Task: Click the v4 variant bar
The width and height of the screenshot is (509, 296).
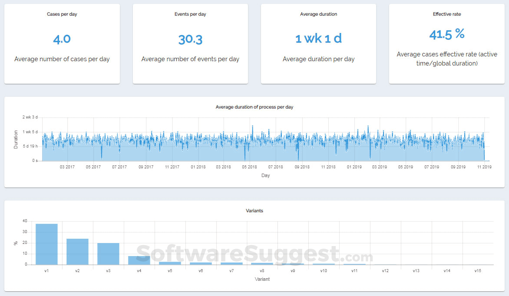Action: click(x=139, y=260)
